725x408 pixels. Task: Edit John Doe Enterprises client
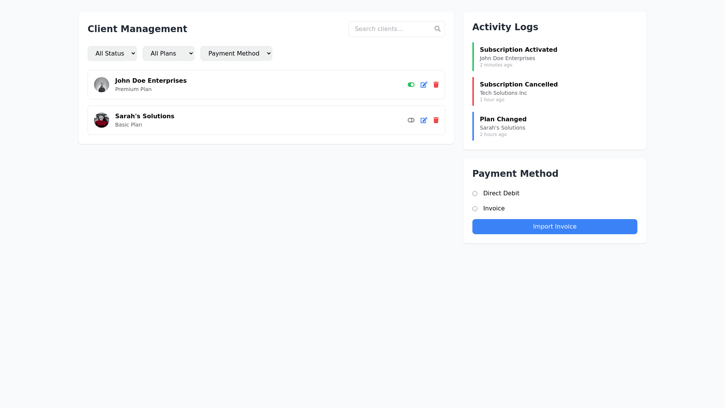[x=424, y=85]
